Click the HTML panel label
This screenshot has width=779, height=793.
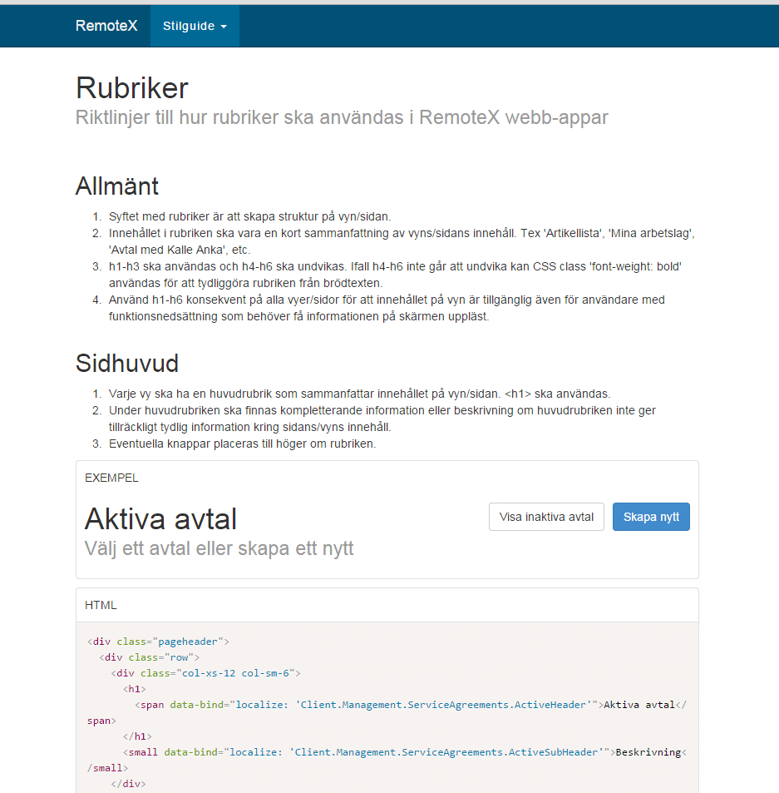[101, 606]
